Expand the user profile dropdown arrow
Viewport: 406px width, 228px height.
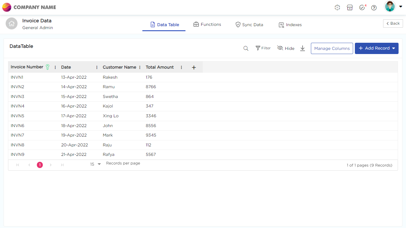(401, 7)
